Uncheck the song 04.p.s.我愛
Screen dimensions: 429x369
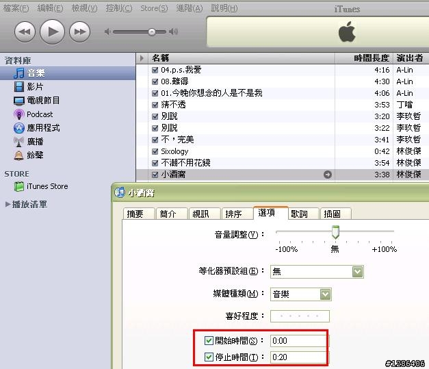pos(155,70)
